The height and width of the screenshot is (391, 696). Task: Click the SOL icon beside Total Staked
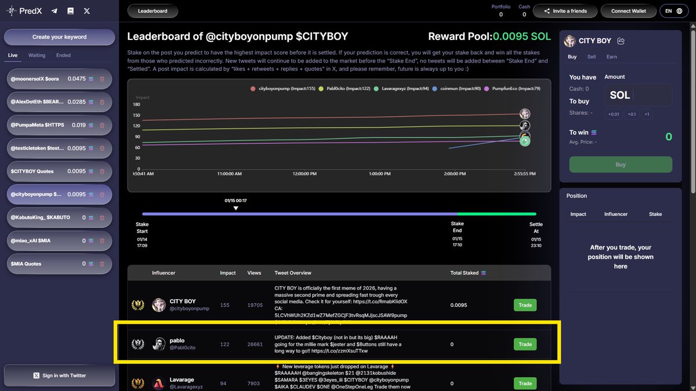tap(484, 273)
